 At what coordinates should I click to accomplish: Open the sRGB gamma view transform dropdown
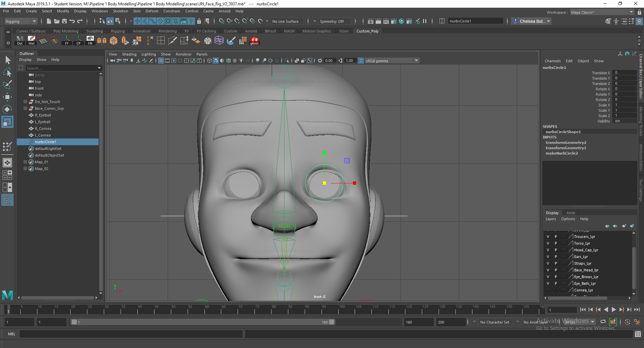(416, 61)
